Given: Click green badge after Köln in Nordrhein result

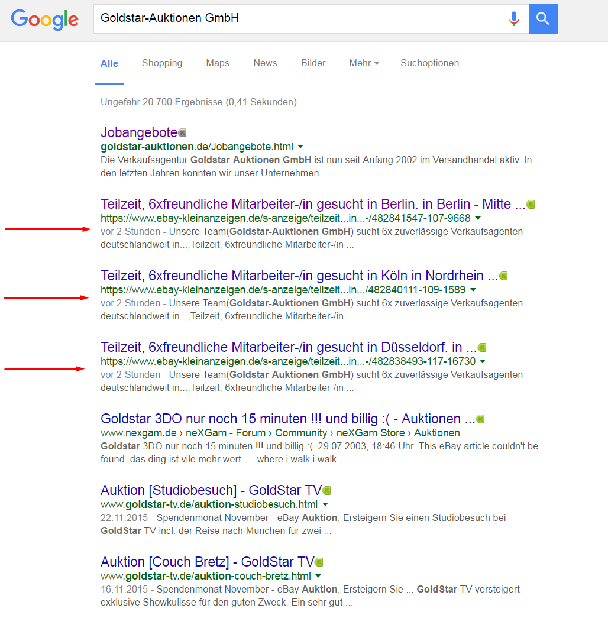Looking at the screenshot, I should pos(503,276).
